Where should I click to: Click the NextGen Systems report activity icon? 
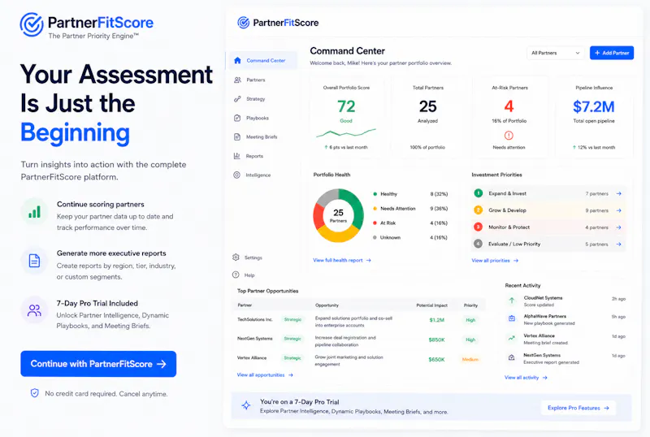[512, 357]
